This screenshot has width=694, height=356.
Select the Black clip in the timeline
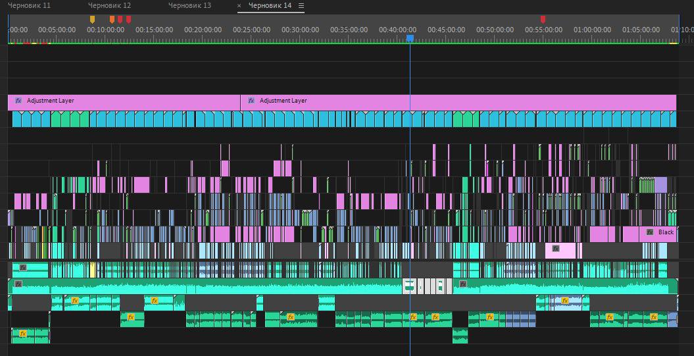coord(666,233)
